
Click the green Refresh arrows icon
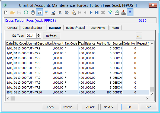coord(26,12)
